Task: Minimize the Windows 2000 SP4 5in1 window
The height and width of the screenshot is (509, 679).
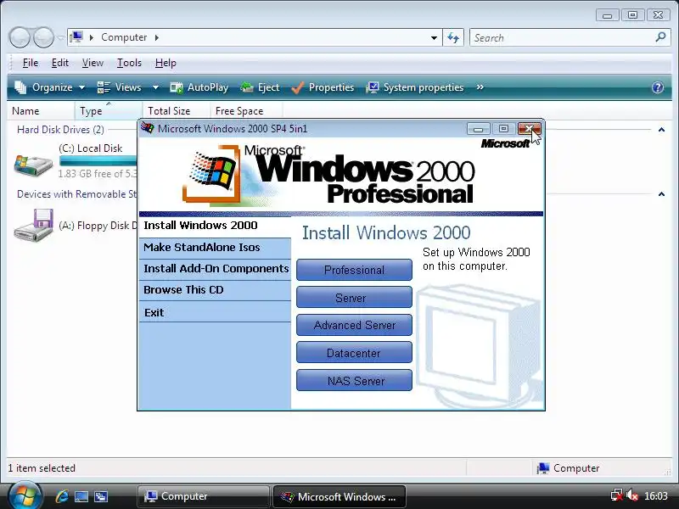Action: coord(479,129)
